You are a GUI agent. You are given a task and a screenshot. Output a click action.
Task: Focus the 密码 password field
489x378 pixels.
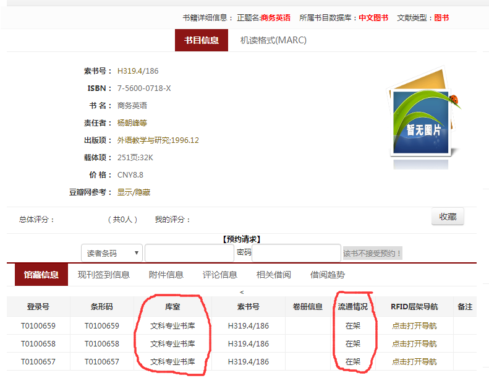tap(296, 253)
